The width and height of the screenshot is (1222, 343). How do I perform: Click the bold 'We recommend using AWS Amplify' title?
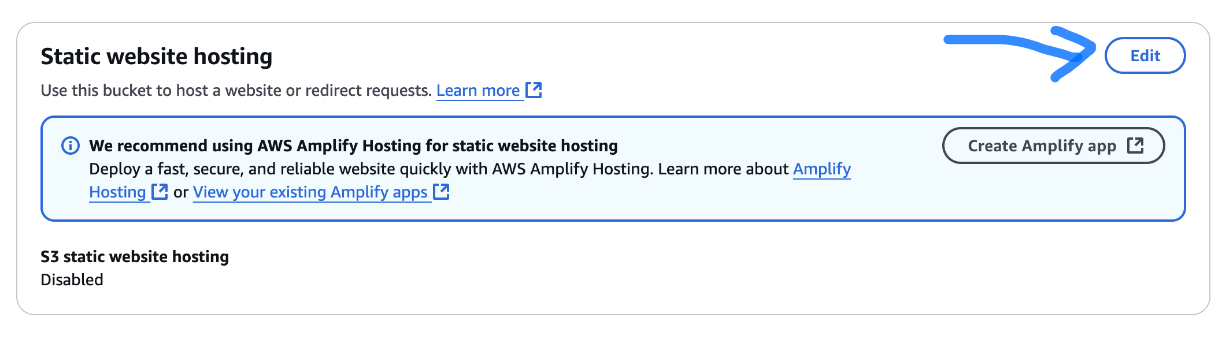click(353, 146)
